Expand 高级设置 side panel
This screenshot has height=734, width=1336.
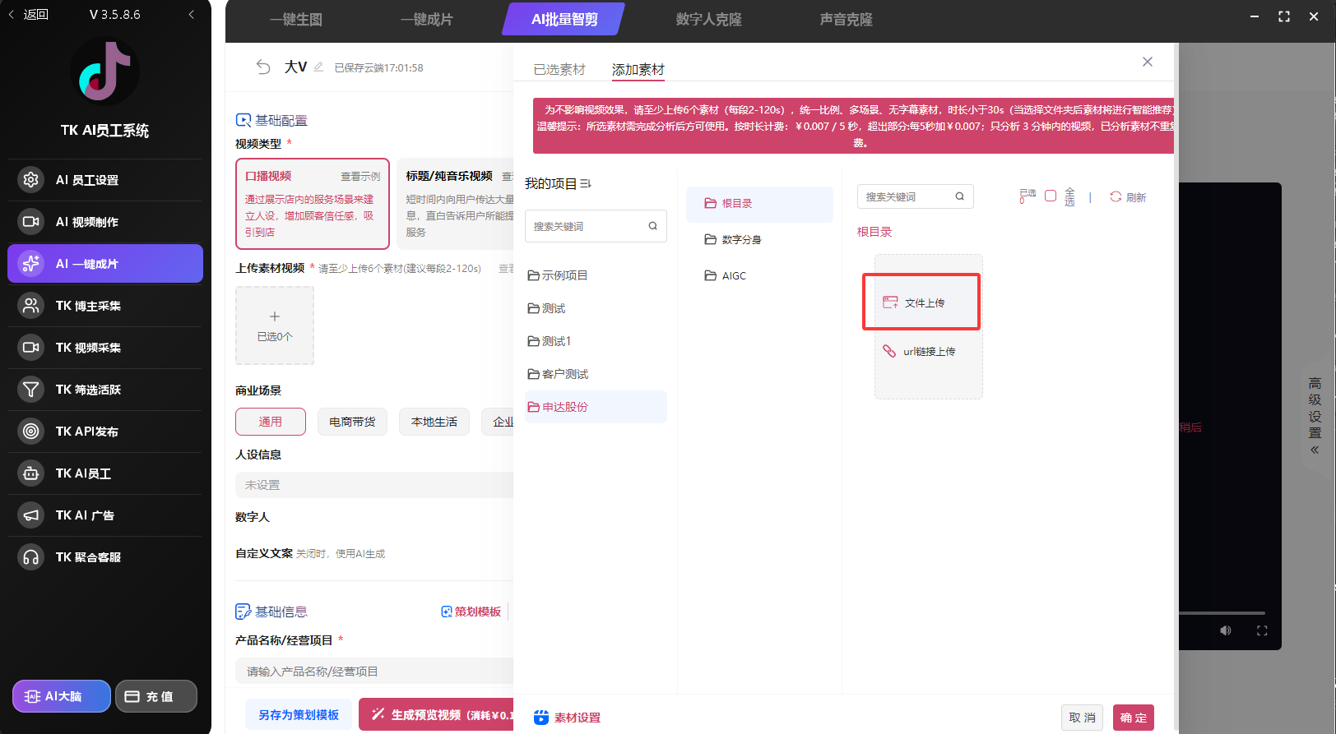pos(1315,417)
